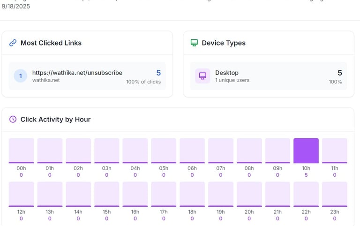Click the Click Activity by Hour heading
Image resolution: width=360 pixels, height=226 pixels.
(x=55, y=119)
